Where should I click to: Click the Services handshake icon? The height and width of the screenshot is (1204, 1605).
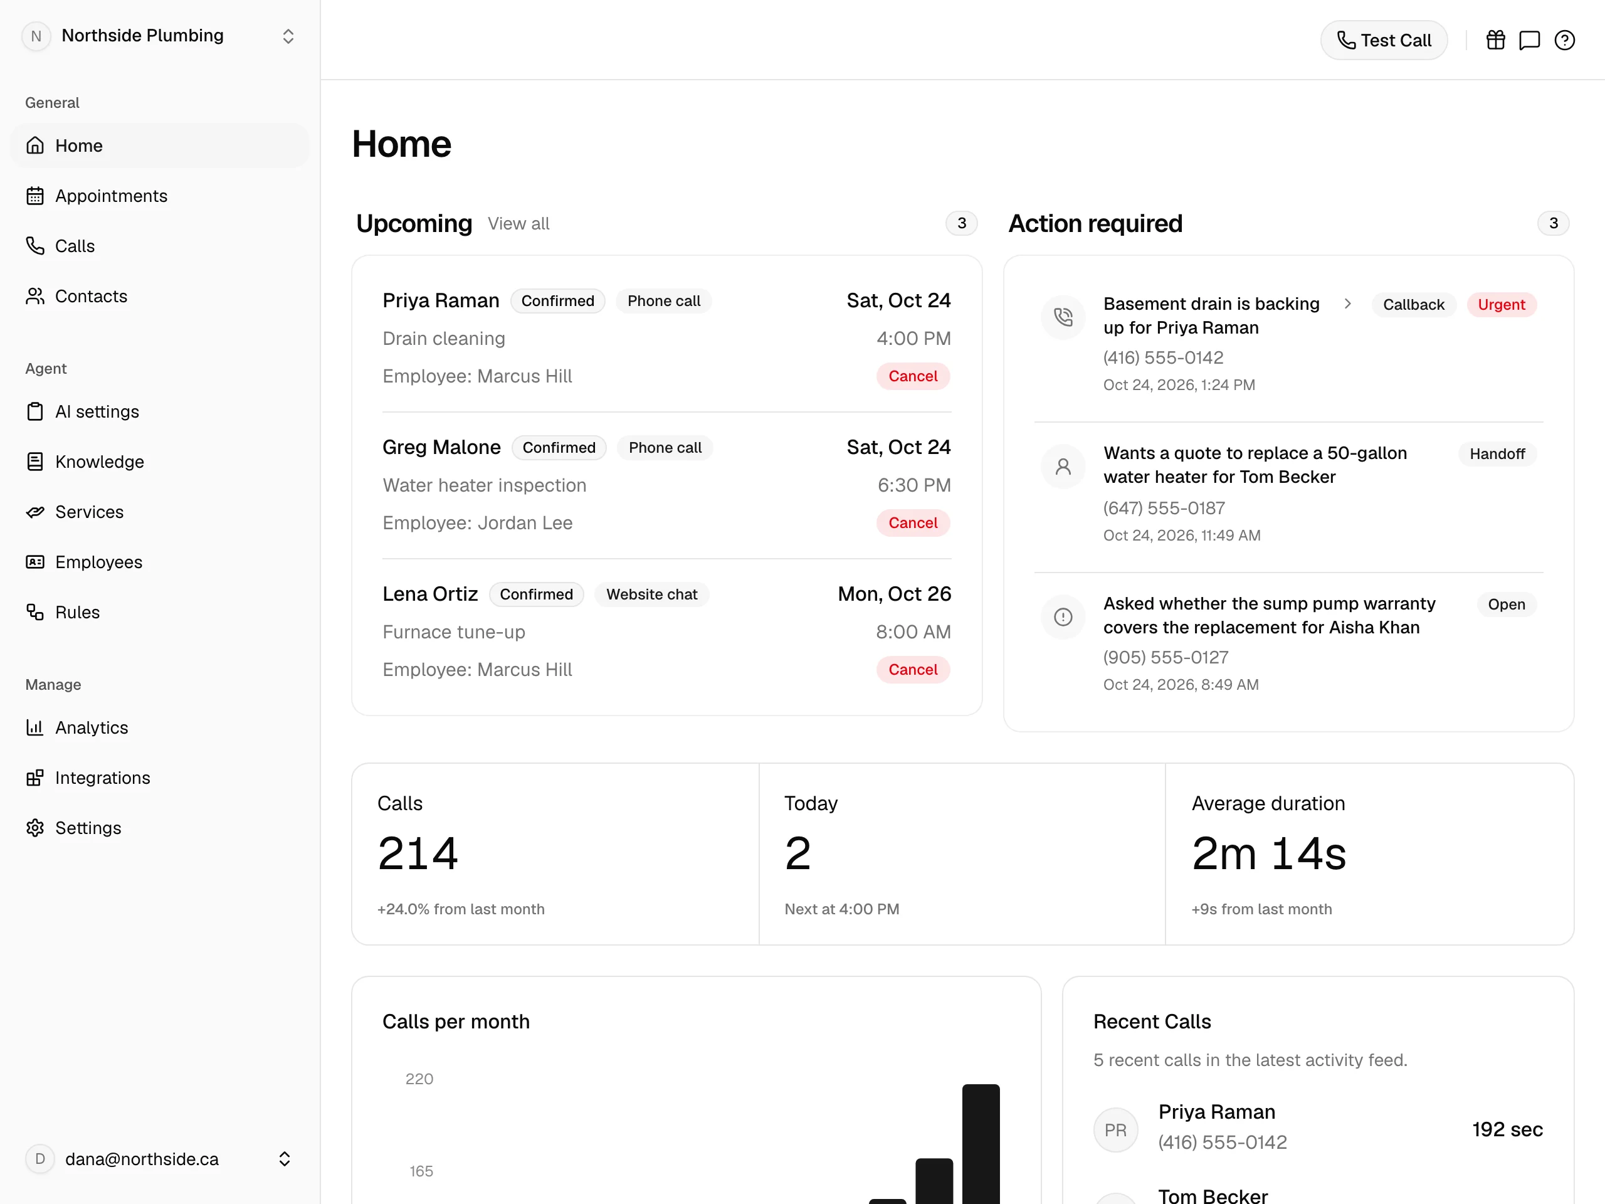35,512
